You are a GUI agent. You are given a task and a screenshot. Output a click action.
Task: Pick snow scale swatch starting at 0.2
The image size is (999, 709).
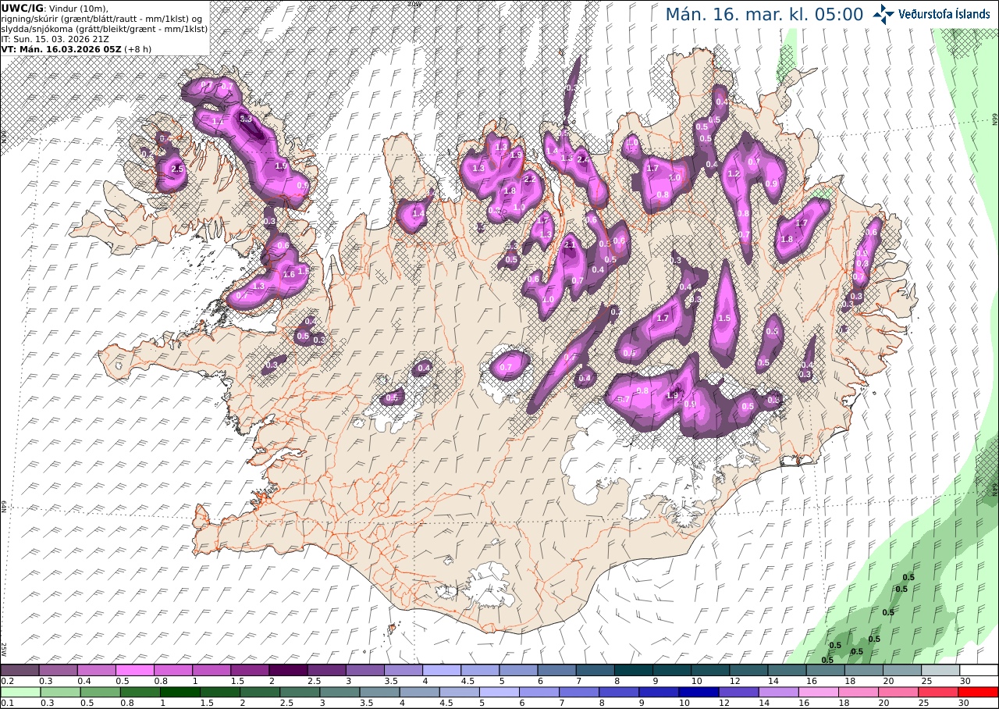pyautogui.click(x=20, y=670)
